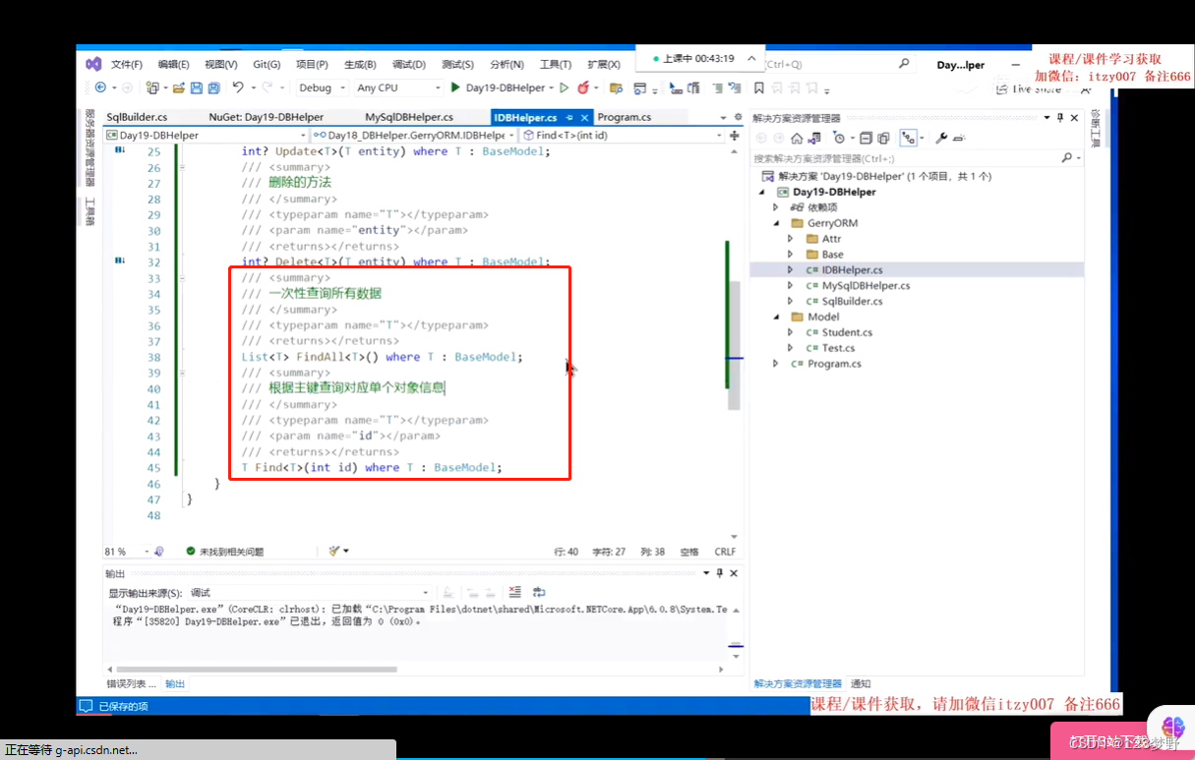Viewport: 1195px width, 760px height.
Task: Open the Git menu
Action: 266,63
